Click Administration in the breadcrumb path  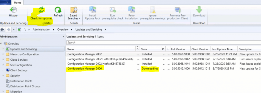[x=42, y=30]
